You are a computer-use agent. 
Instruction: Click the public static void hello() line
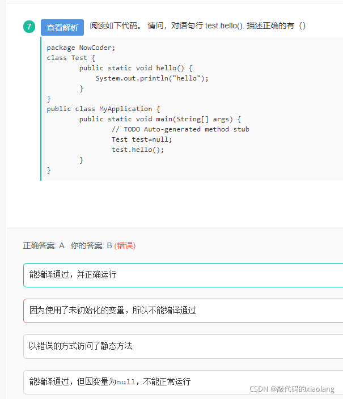(135, 68)
